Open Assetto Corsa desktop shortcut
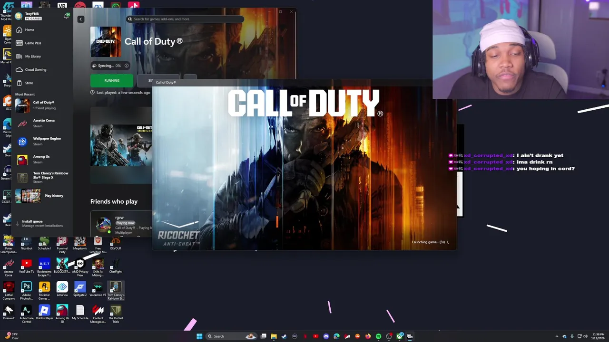The image size is (609, 342). point(9,268)
